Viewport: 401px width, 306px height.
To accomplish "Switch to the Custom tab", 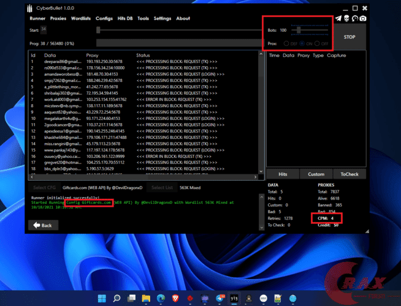I will 316,174.
